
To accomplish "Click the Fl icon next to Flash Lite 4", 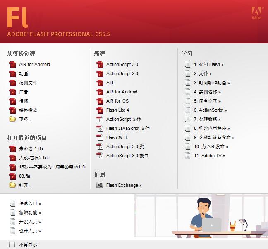I will click(100, 110).
